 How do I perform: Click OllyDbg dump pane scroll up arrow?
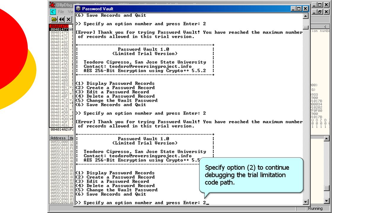[x=327, y=138]
